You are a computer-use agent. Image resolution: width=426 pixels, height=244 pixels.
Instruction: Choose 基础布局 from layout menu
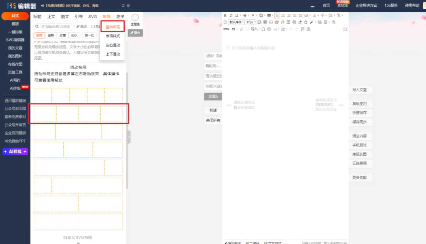[x=113, y=27]
